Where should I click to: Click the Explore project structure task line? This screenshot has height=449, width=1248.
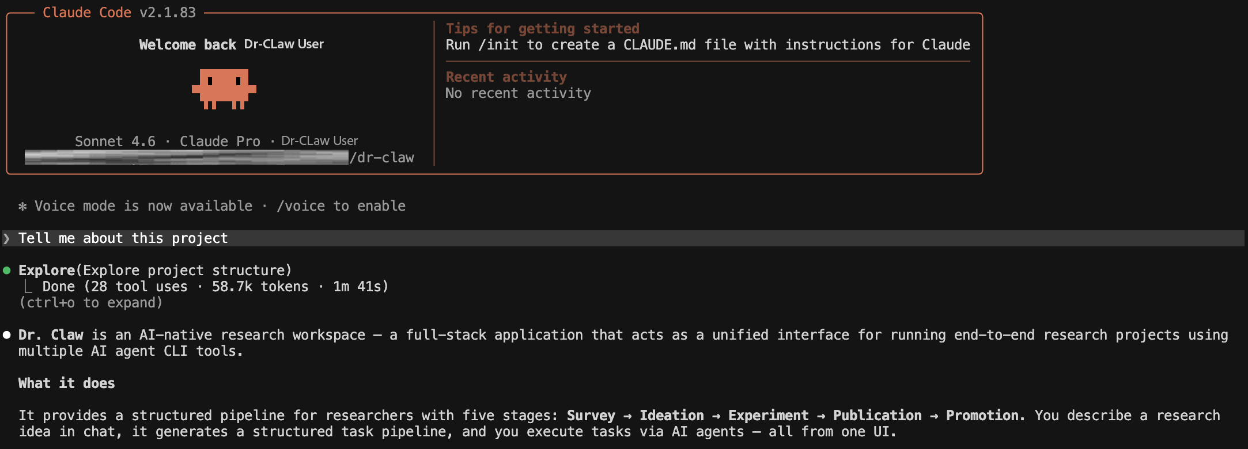(155, 271)
